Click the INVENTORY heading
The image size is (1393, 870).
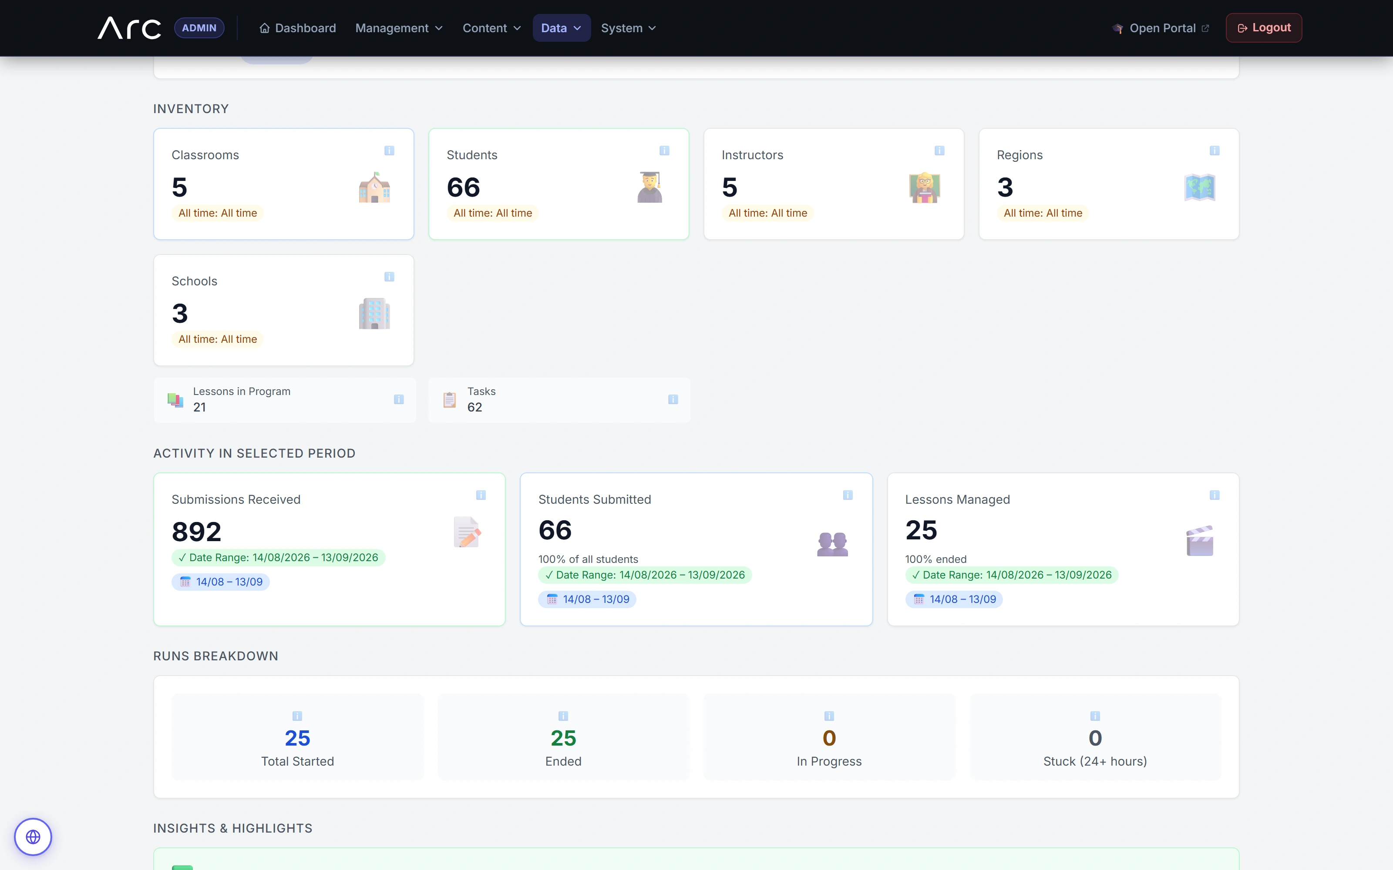click(x=191, y=109)
